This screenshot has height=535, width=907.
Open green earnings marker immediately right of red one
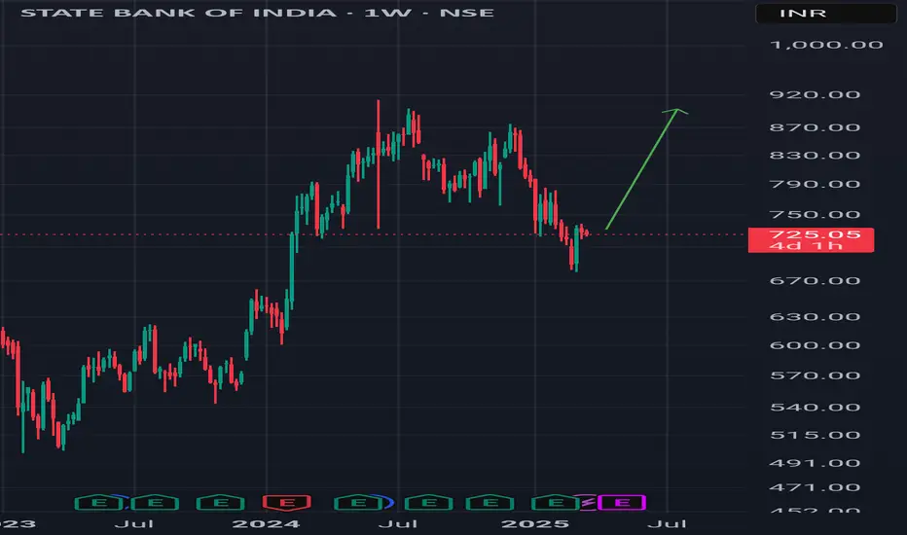[x=358, y=503]
